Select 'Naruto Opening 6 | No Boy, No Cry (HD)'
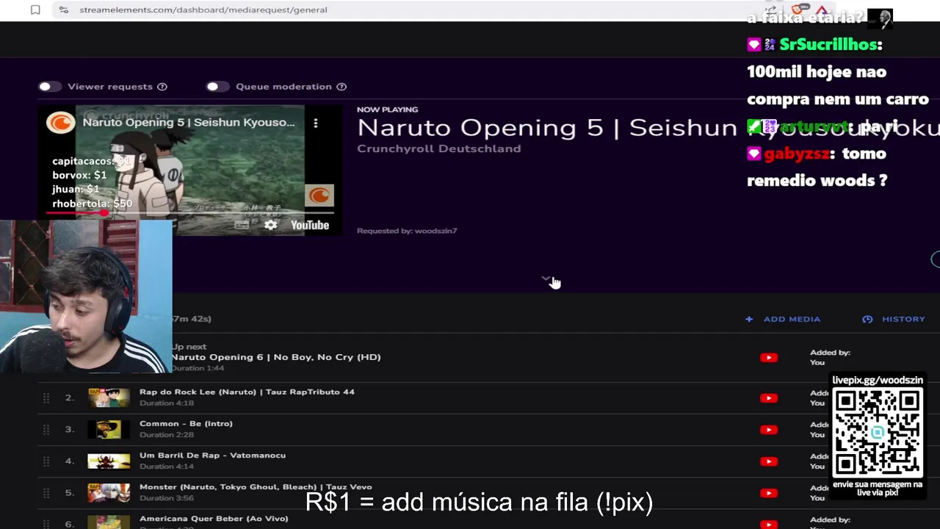Screen dimensions: 940x529 point(276,357)
